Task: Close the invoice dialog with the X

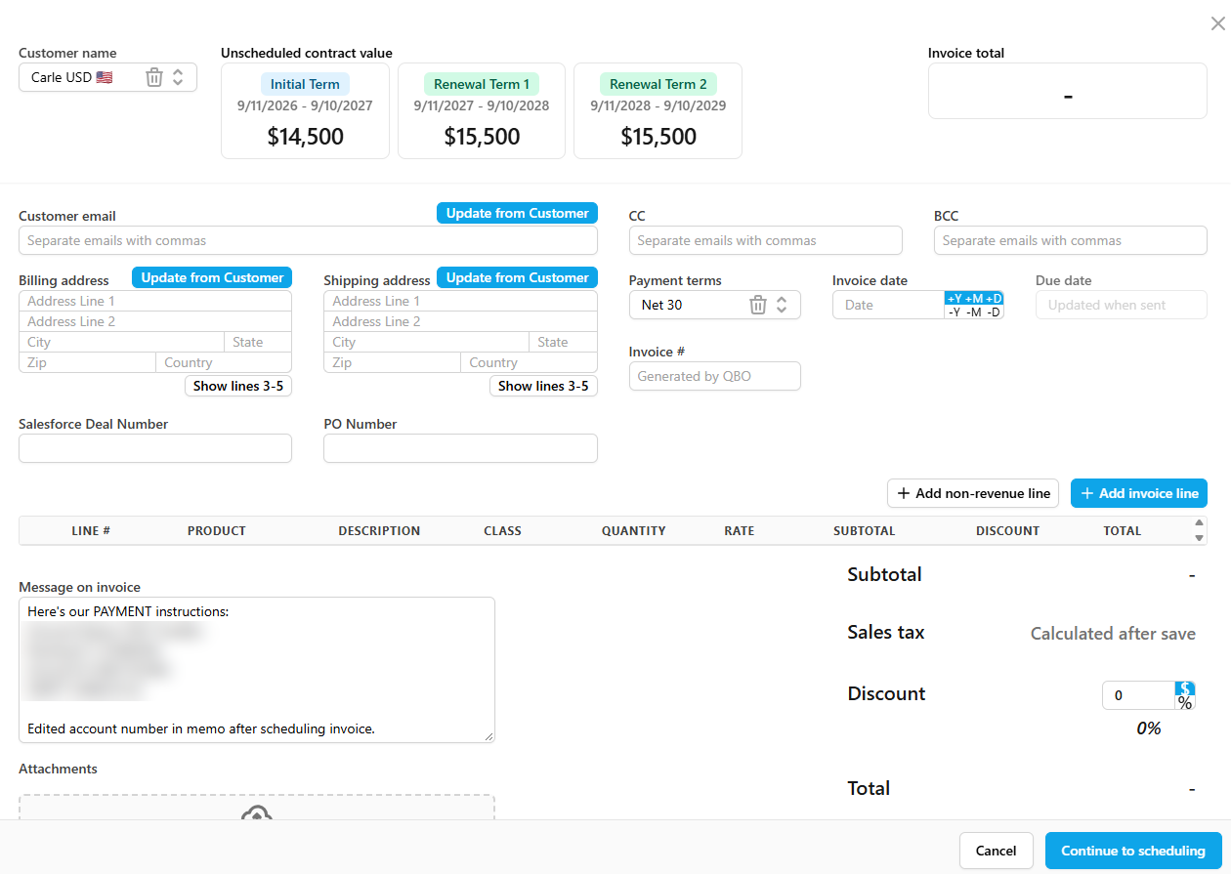Action: click(1217, 24)
